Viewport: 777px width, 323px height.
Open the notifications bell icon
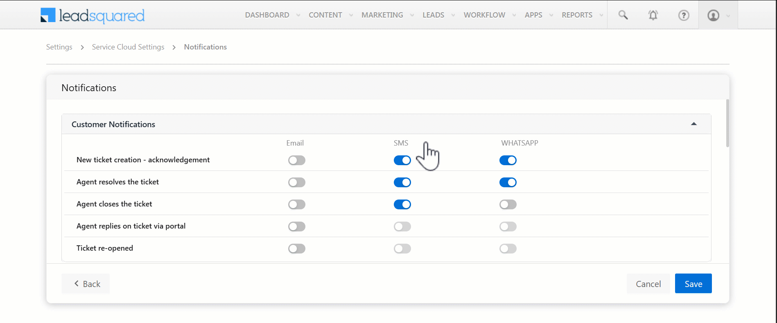653,15
